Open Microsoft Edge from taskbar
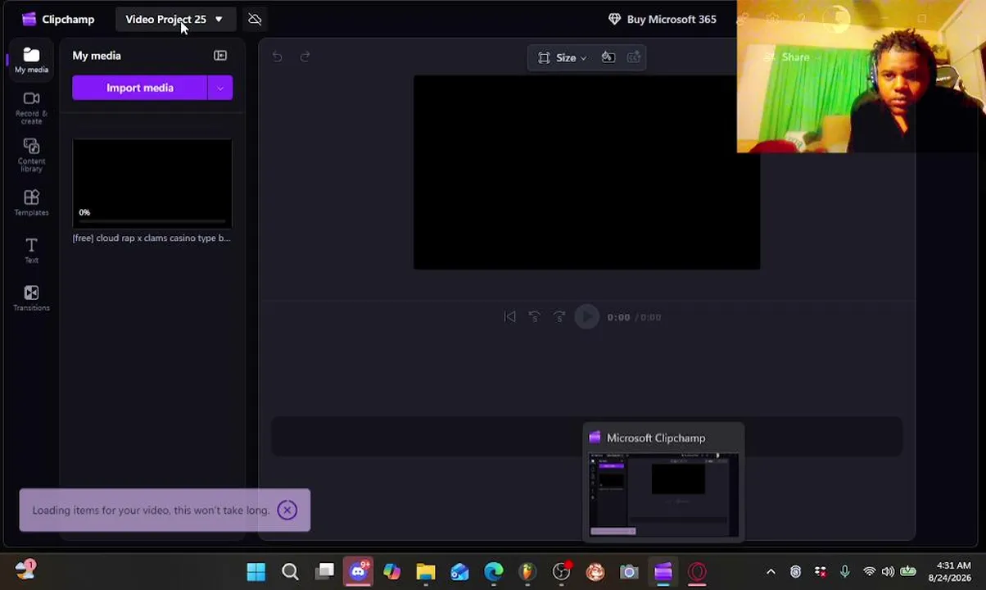This screenshot has width=986, height=590. (493, 572)
